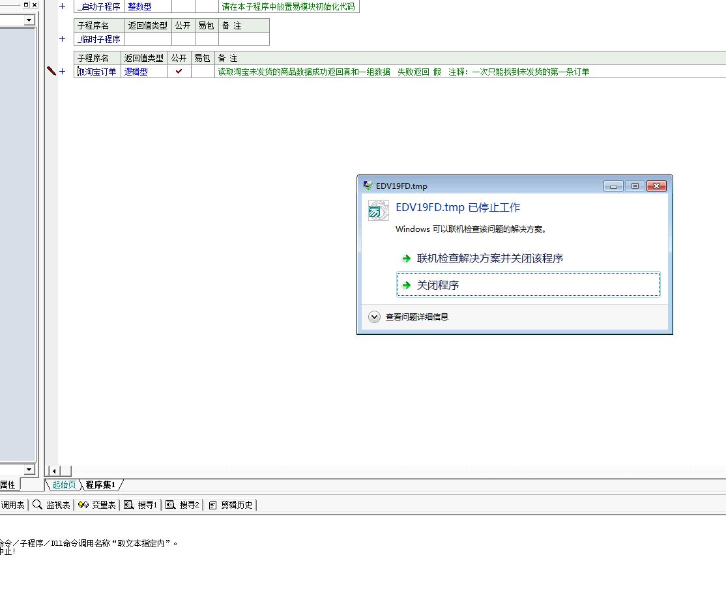Screen dimensions: 726x596
Task: Click 关闭程序 in the crash dialog
Action: [529, 284]
